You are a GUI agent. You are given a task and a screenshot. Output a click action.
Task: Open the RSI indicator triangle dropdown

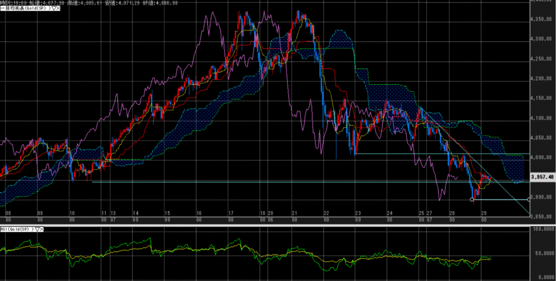[37, 229]
